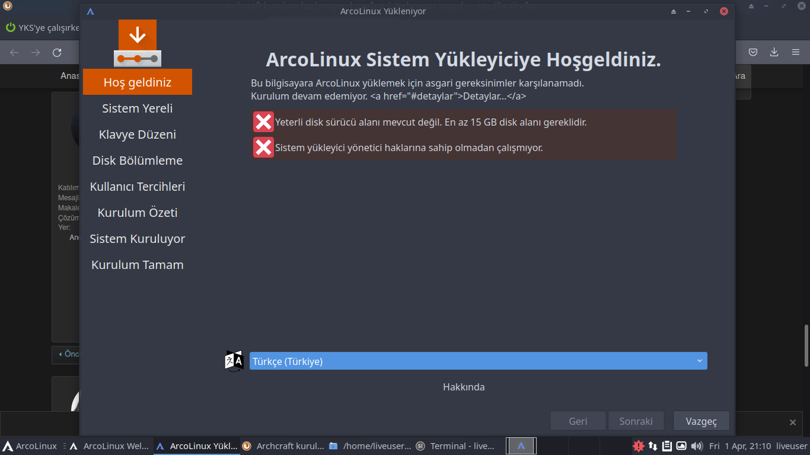The height and width of the screenshot is (455, 810).
Task: Select the Kullanıcı Tercihleri step
Action: [x=138, y=186]
